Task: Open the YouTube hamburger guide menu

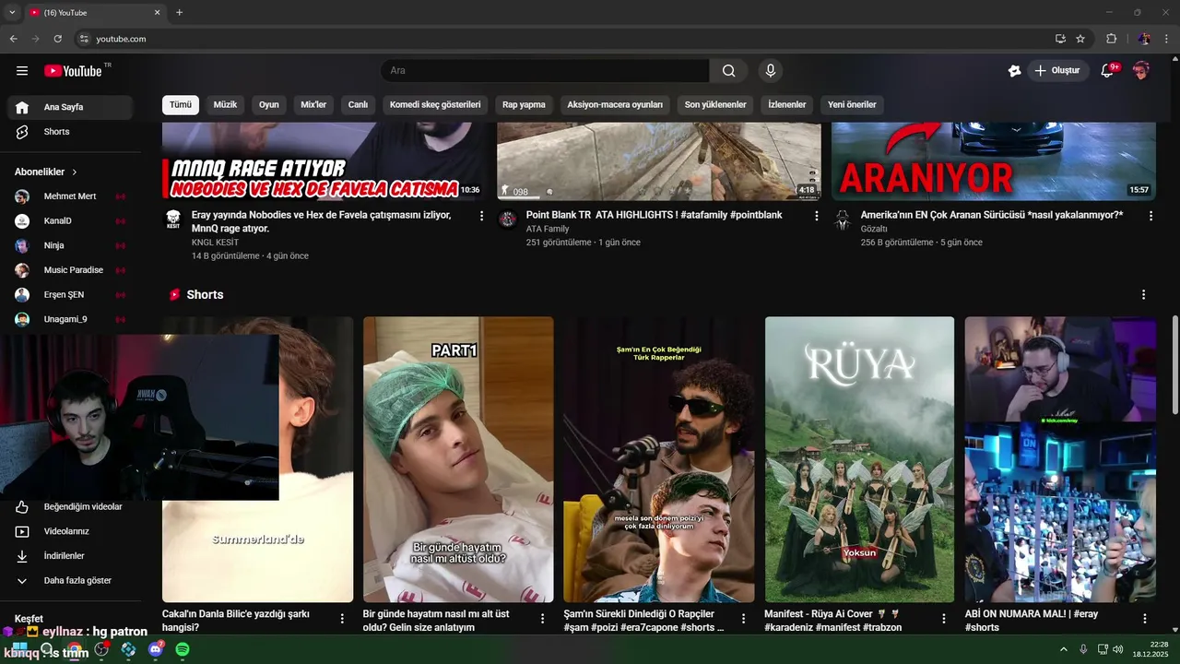Action: (x=22, y=71)
